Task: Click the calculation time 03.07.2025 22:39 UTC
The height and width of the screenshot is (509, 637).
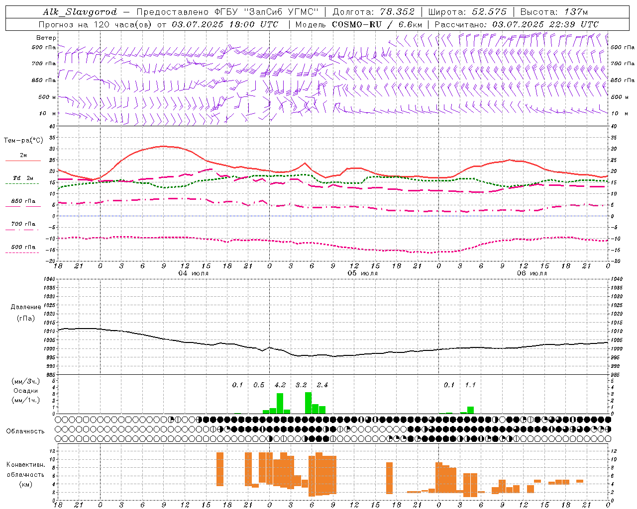Action: [x=545, y=24]
